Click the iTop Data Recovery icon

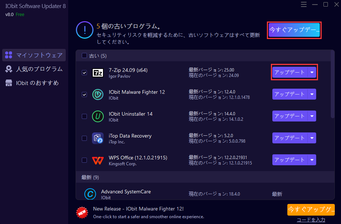tap(98, 138)
